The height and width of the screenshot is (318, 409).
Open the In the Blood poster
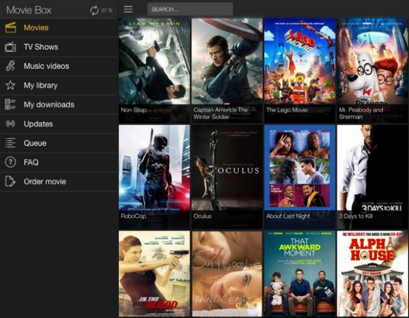pos(154,274)
